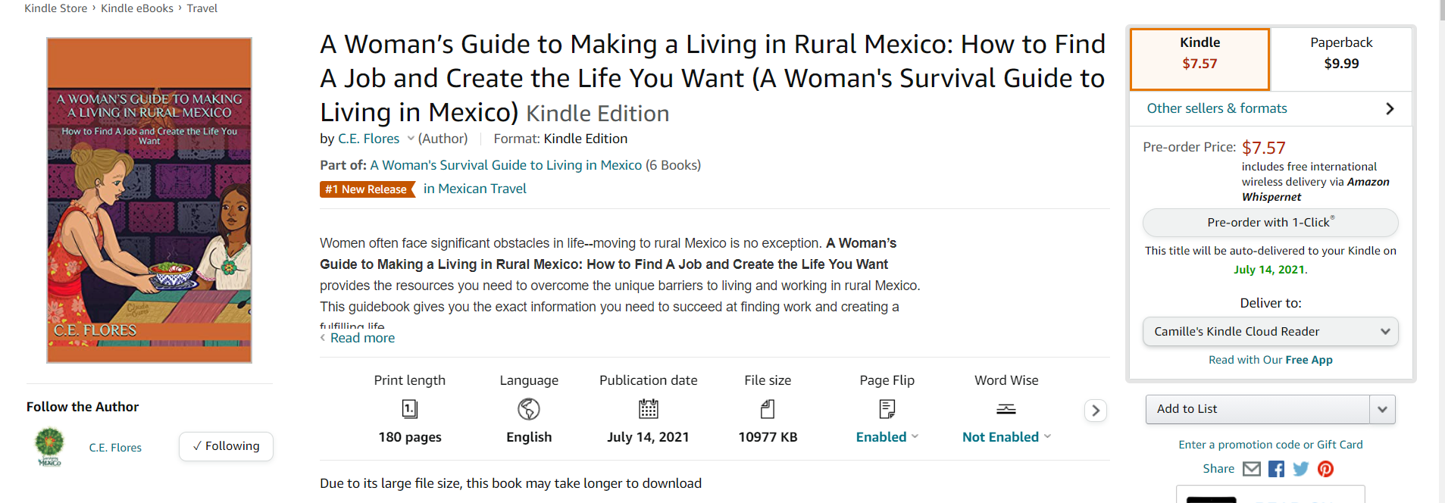Select the Kindle $7.57 format tab
Viewport: 1445px width, 503px height.
click(1200, 59)
